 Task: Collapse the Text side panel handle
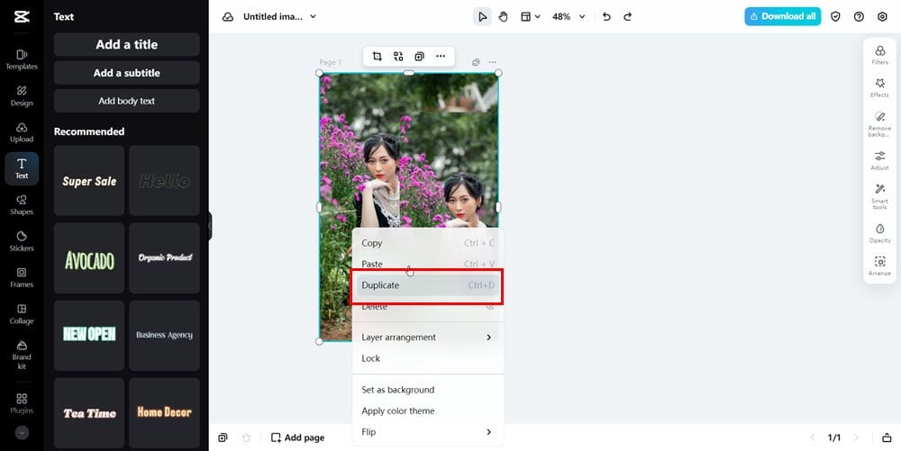[210, 225]
